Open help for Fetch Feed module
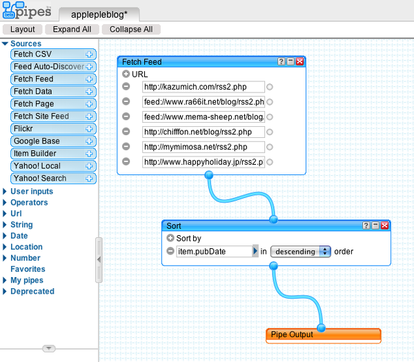The image size is (414, 362). point(282,61)
